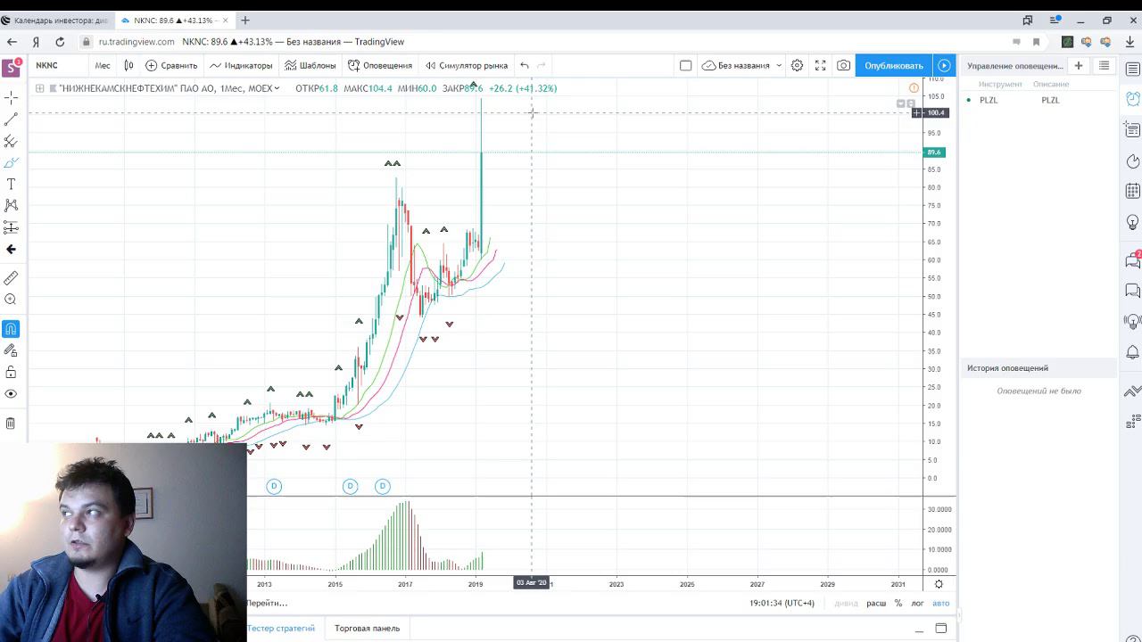Open the Мес timeframe dropdown
The height and width of the screenshot is (642, 1142).
(x=103, y=65)
